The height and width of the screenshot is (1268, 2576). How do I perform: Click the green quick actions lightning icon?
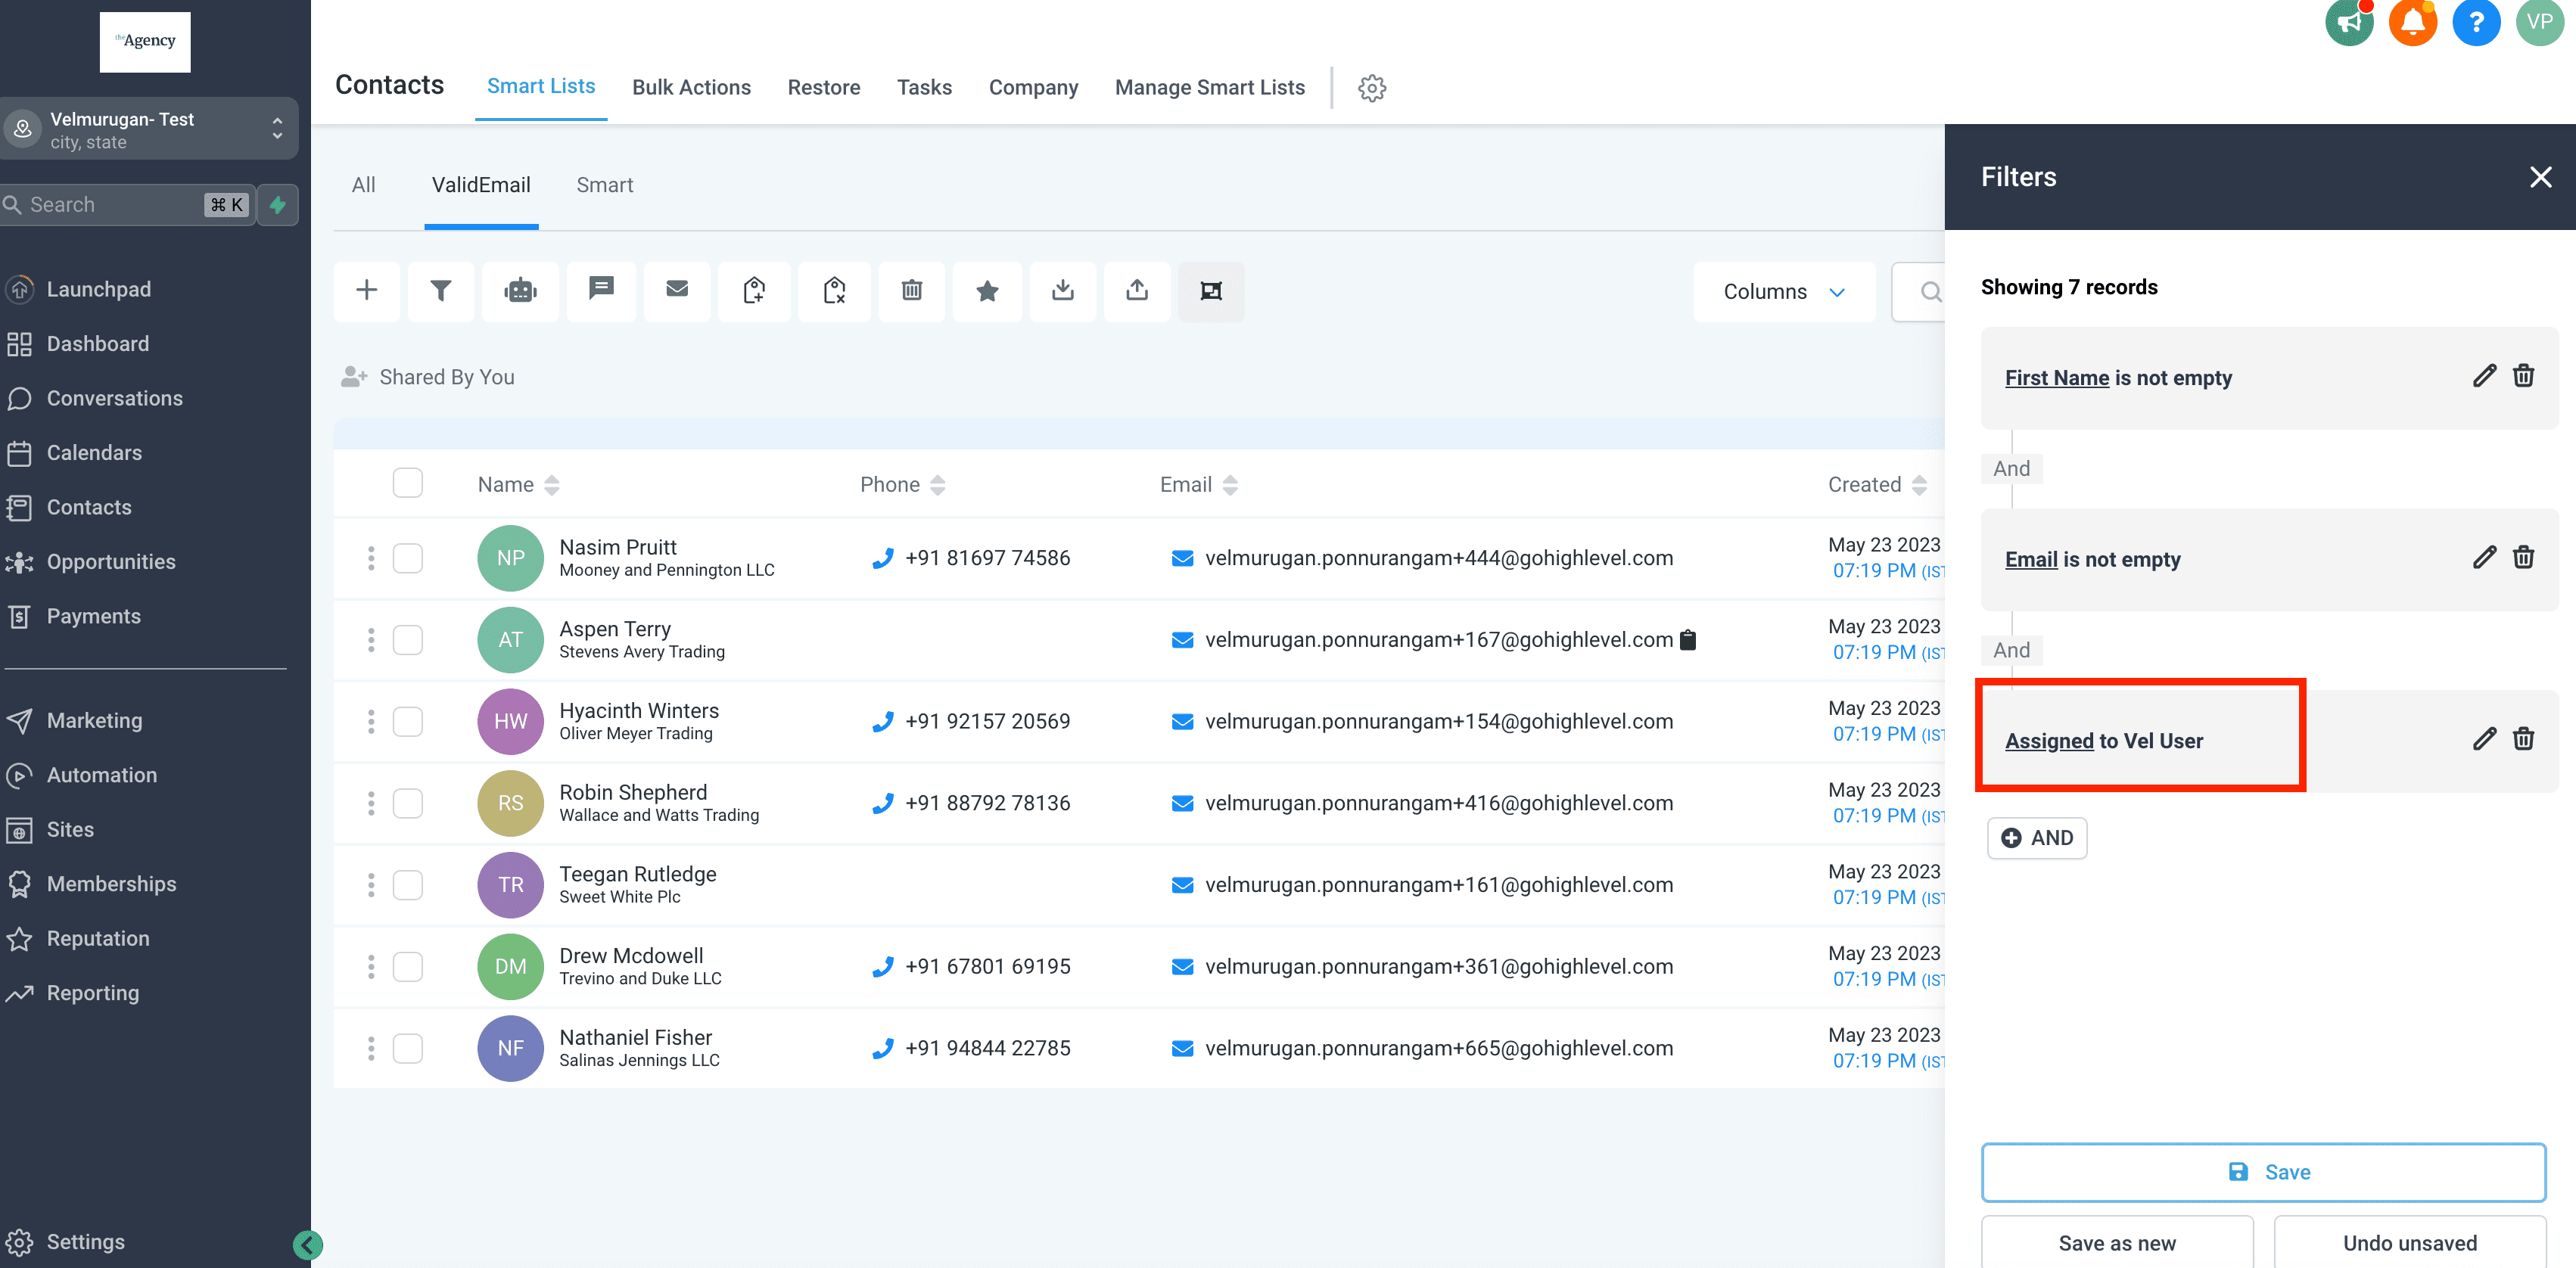coord(278,205)
